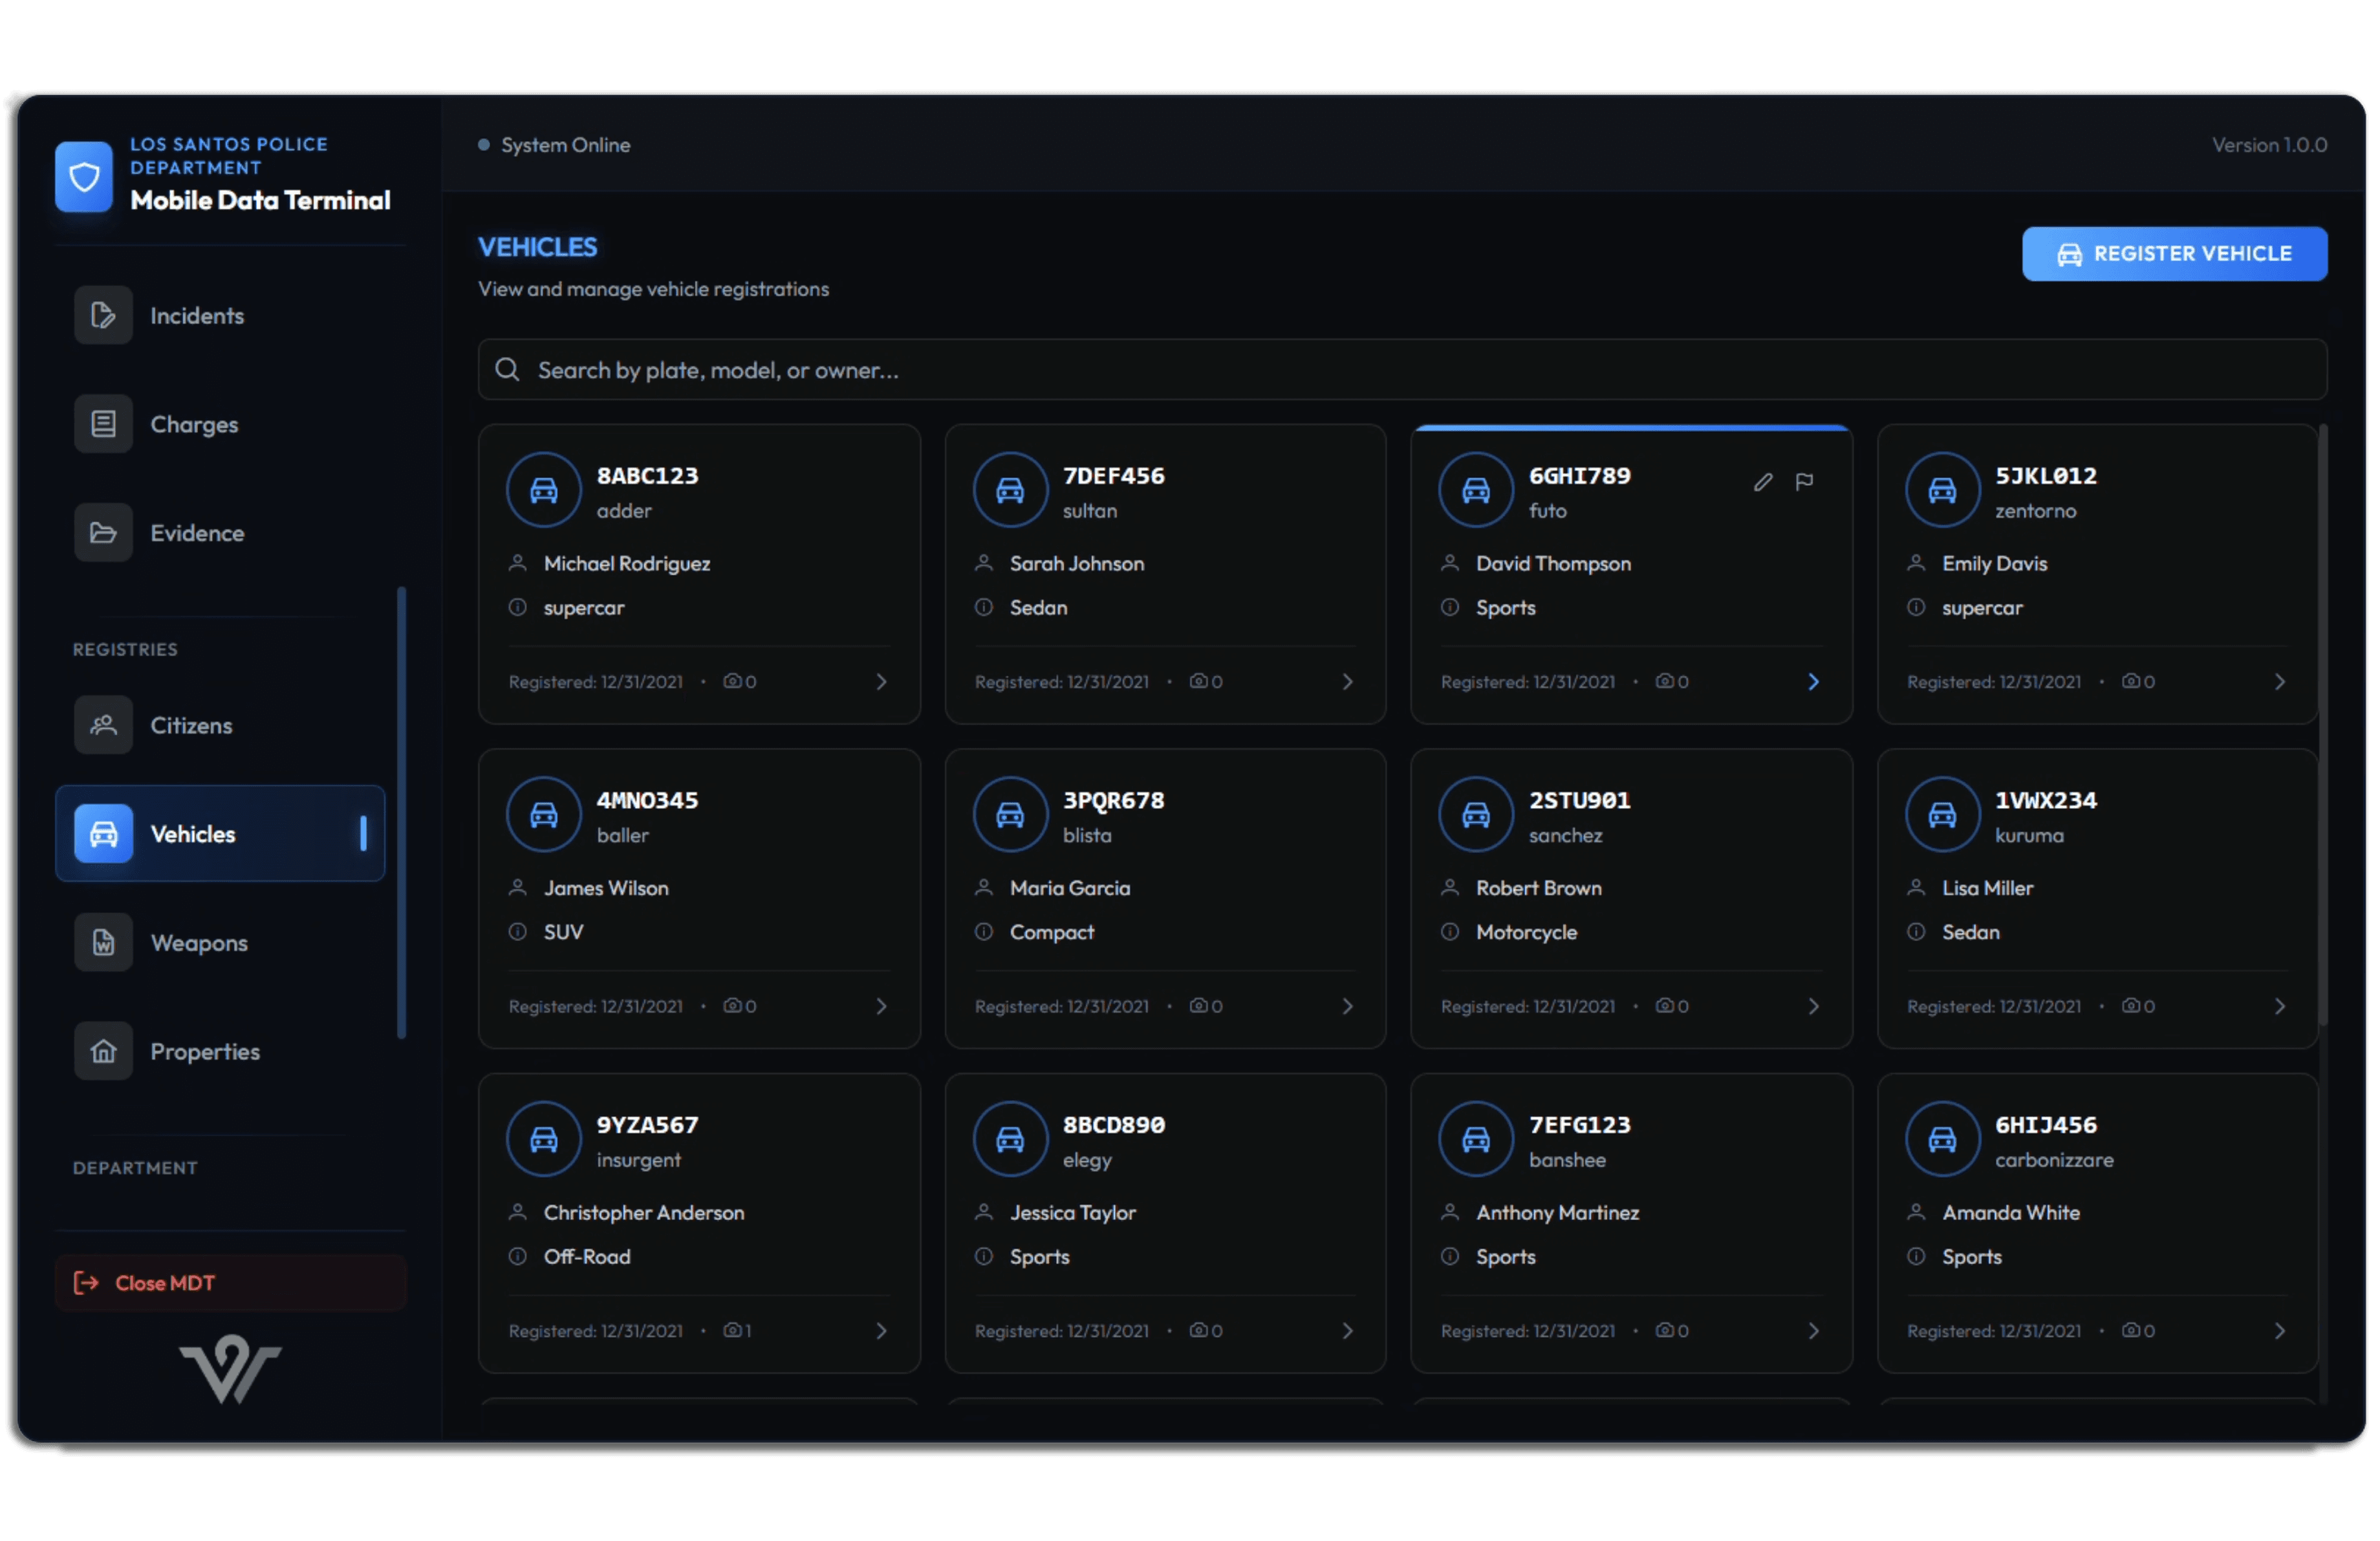Click the car icon of 7EFG123
The height and width of the screenshot is (1541, 2380).
(1476, 1139)
